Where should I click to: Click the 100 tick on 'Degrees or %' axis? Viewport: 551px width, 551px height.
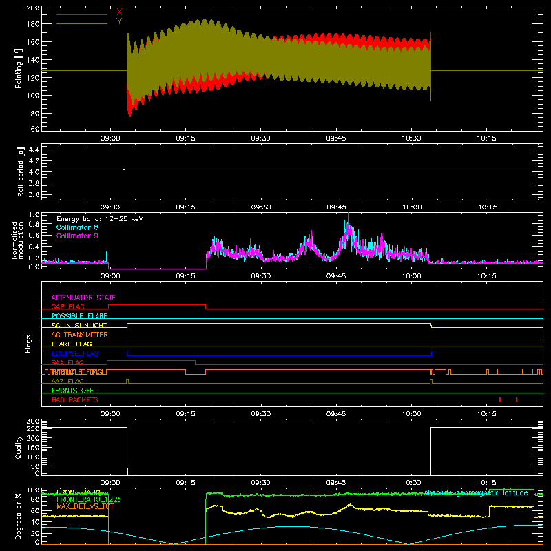(33, 490)
